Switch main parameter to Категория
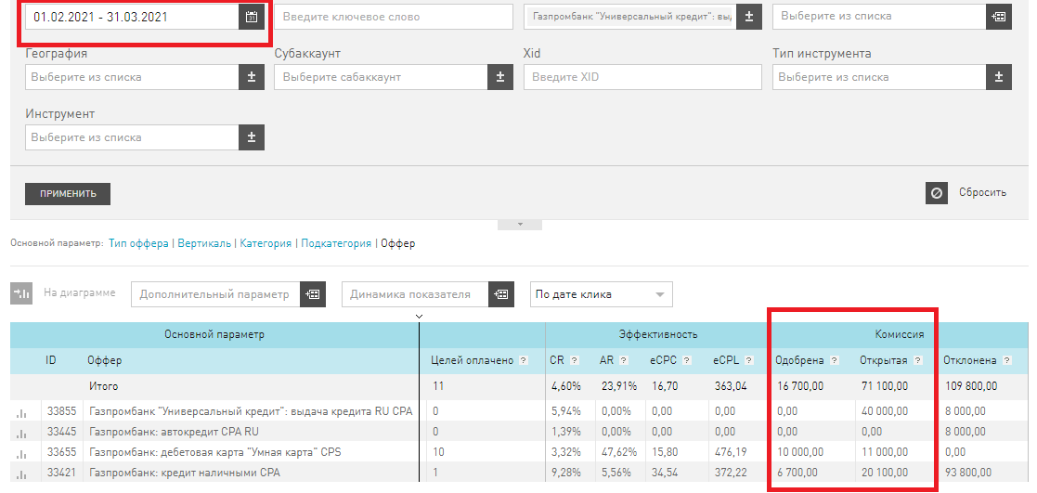 coord(266,243)
